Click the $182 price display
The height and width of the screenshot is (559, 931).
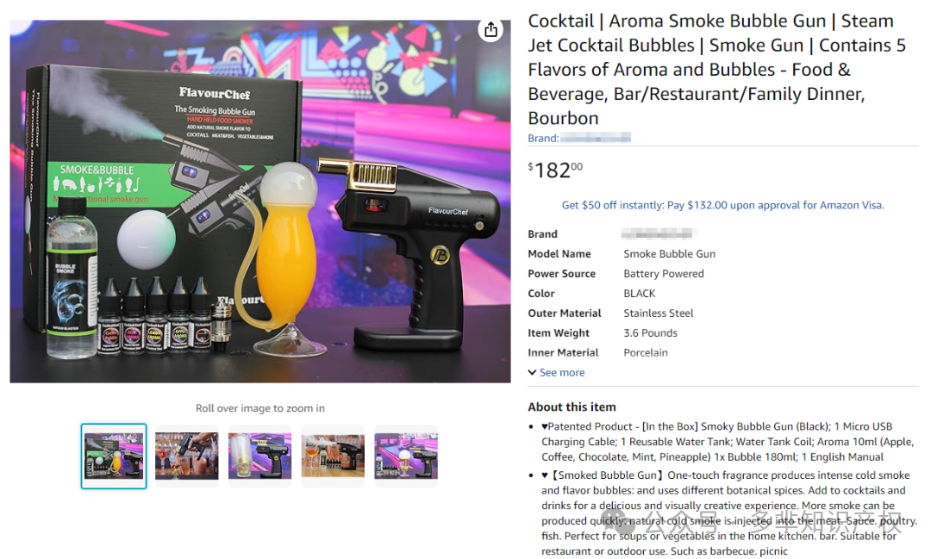click(x=555, y=171)
